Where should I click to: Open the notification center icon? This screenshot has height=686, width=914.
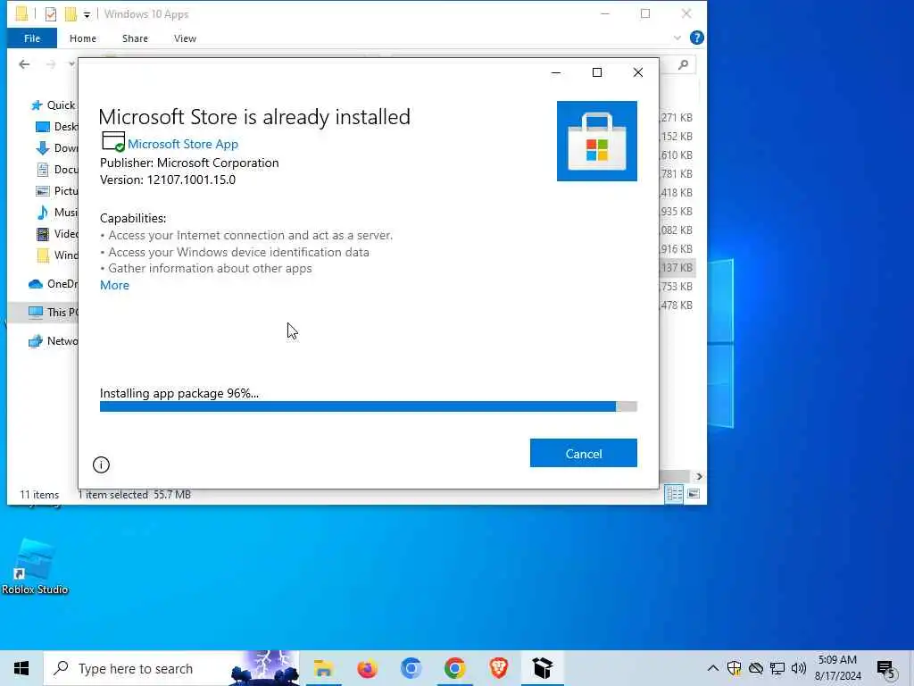coord(886,669)
